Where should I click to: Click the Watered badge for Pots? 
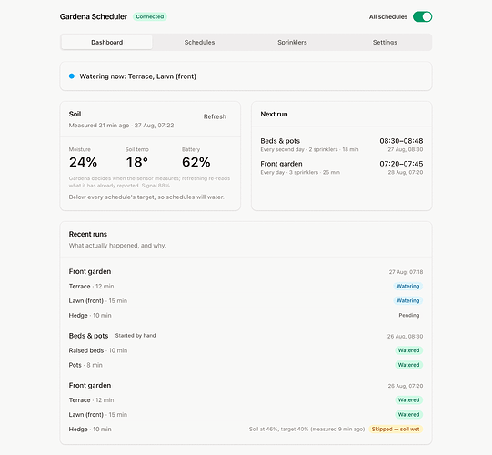pos(408,365)
